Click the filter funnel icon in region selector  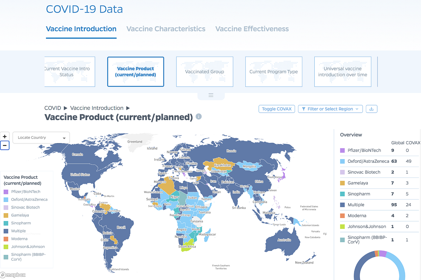[303, 109]
